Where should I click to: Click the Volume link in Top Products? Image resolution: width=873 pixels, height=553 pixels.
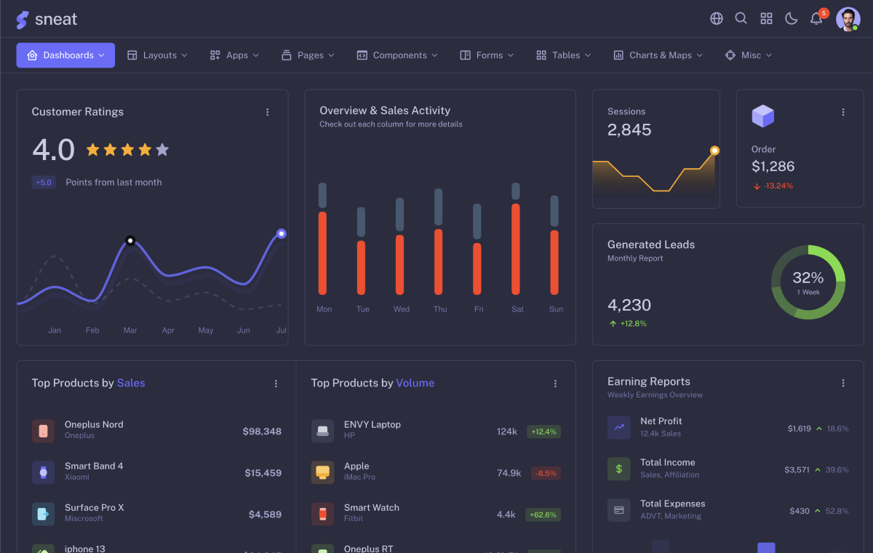point(415,383)
